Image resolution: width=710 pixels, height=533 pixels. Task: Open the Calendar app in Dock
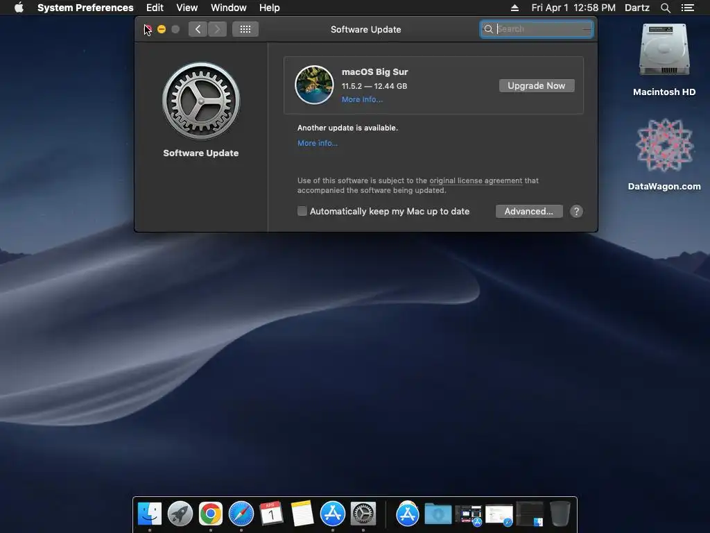click(x=271, y=514)
